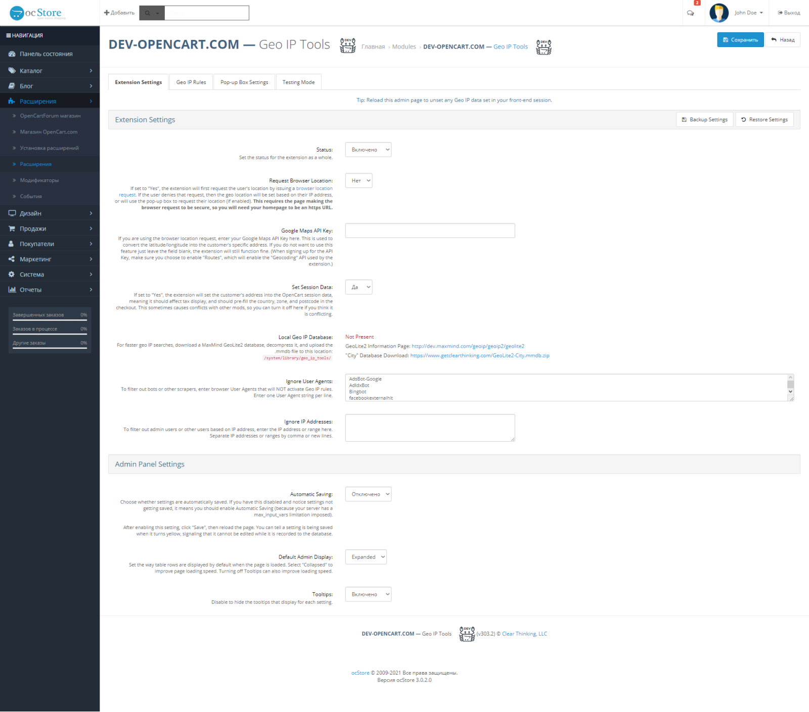
Task: Click John Doe avatar picture
Action: [719, 13]
